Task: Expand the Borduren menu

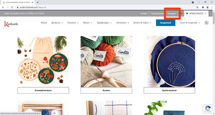Action: point(57,23)
